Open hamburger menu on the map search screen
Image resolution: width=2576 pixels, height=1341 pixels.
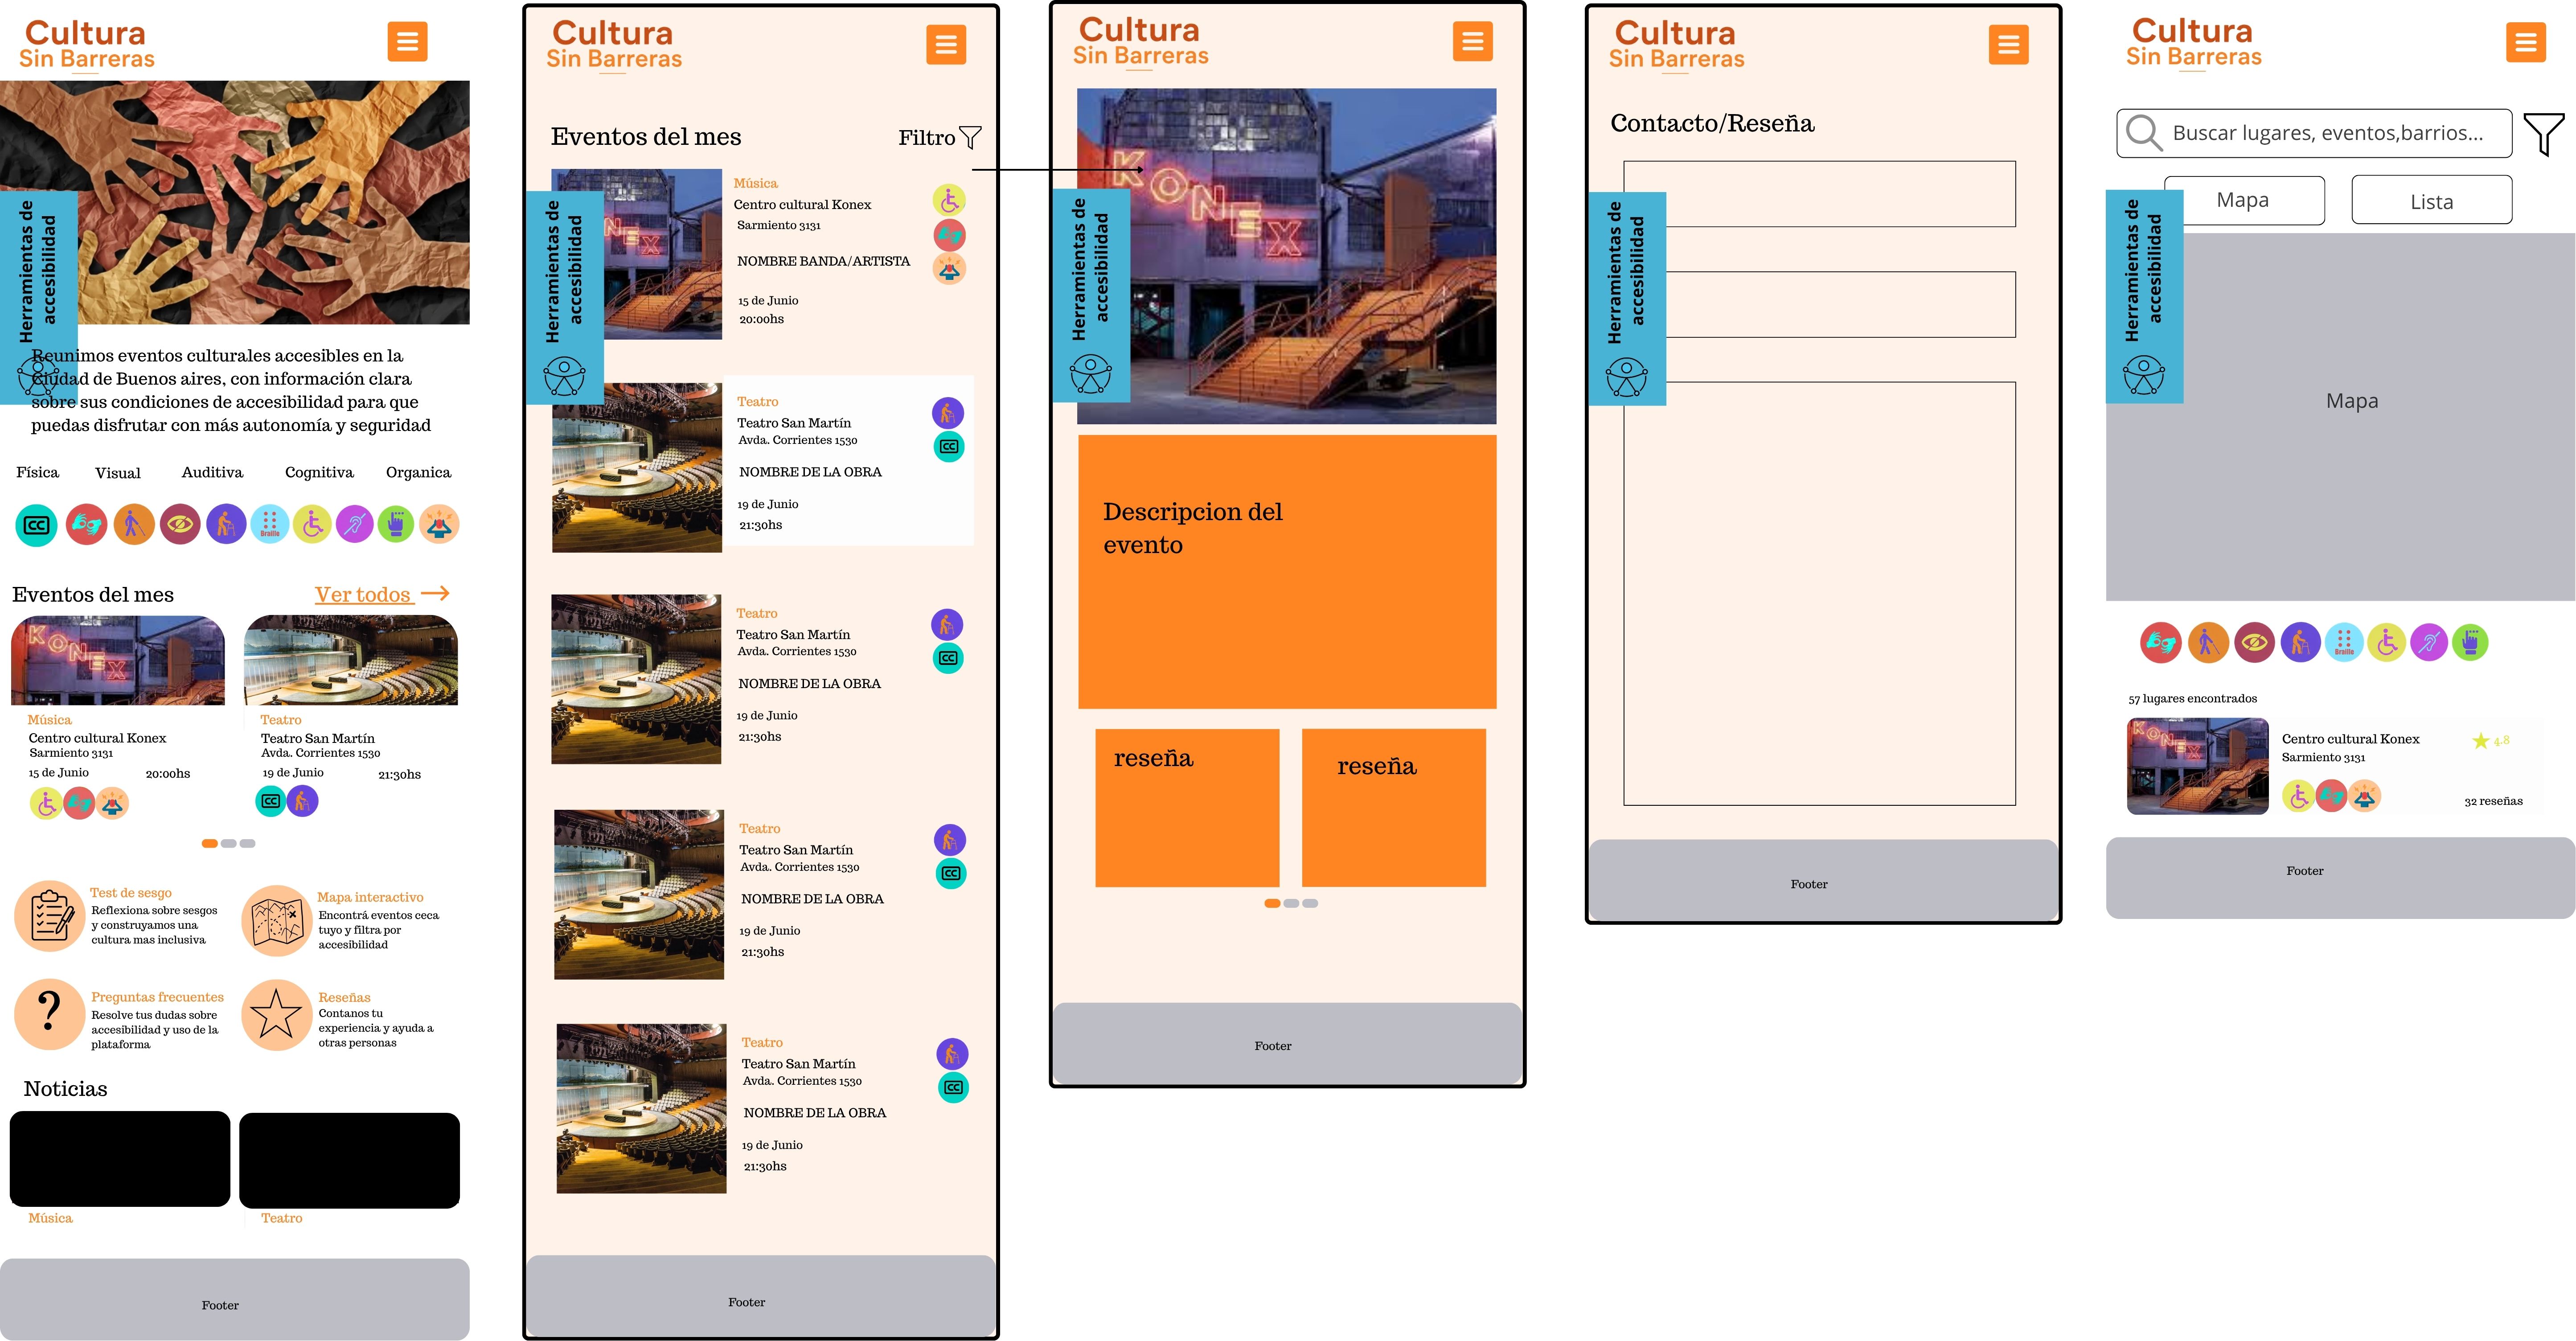click(x=2525, y=42)
